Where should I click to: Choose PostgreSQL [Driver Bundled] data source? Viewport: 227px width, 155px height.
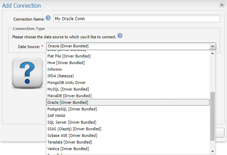coord(72,109)
